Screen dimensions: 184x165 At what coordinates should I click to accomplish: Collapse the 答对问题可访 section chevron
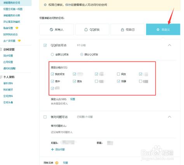pos(170,117)
